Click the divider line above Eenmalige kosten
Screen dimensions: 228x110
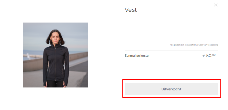coord(171,50)
